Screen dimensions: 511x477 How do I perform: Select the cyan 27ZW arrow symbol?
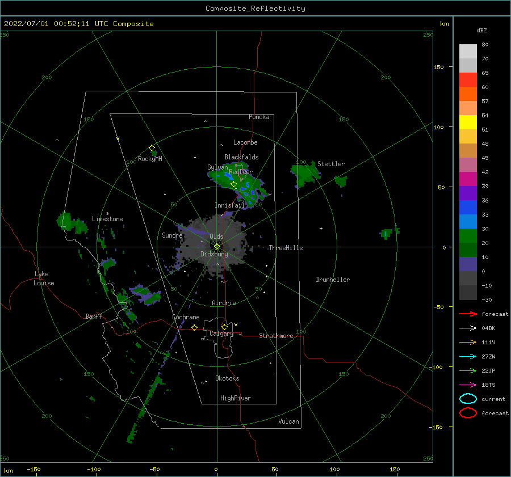tap(468, 357)
